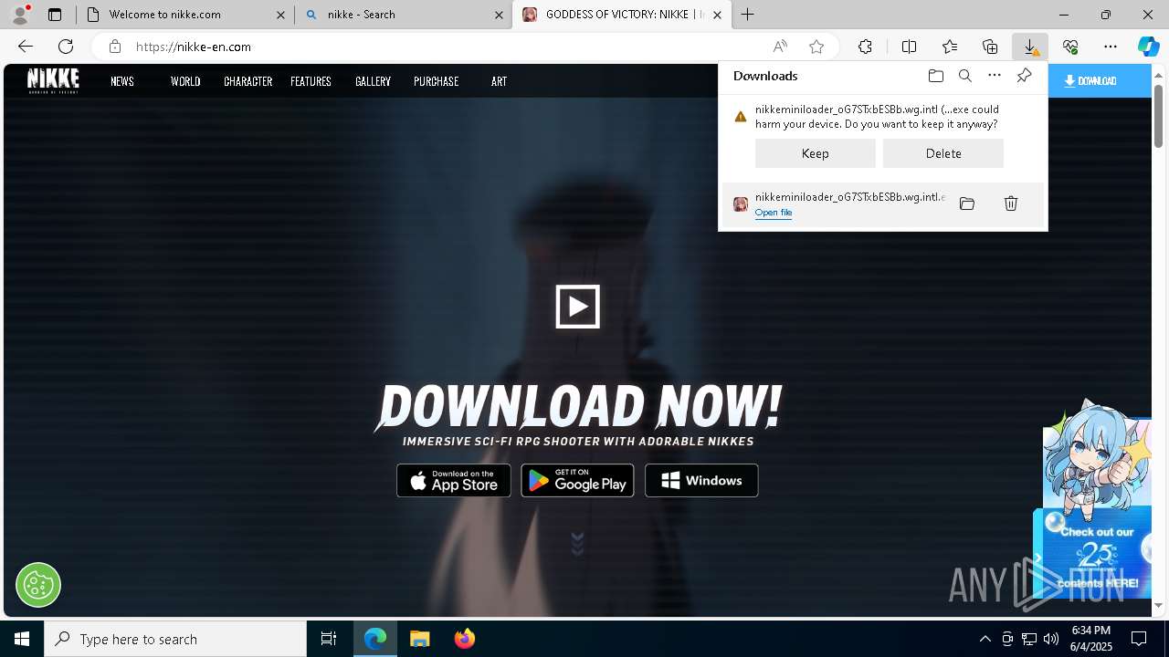
Task: Click the address bar URL field
Action: pyautogui.click(x=448, y=47)
